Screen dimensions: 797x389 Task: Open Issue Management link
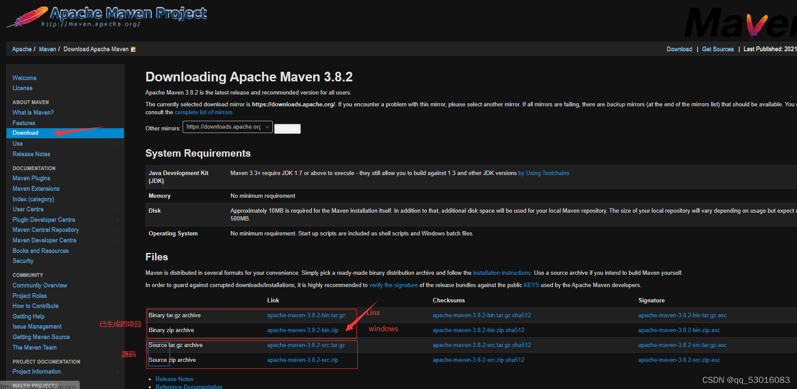pyautogui.click(x=37, y=326)
